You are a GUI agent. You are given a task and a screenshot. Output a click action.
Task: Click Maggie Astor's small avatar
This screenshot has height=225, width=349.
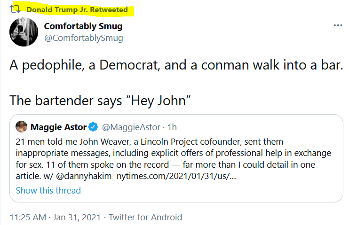pyautogui.click(x=21, y=127)
